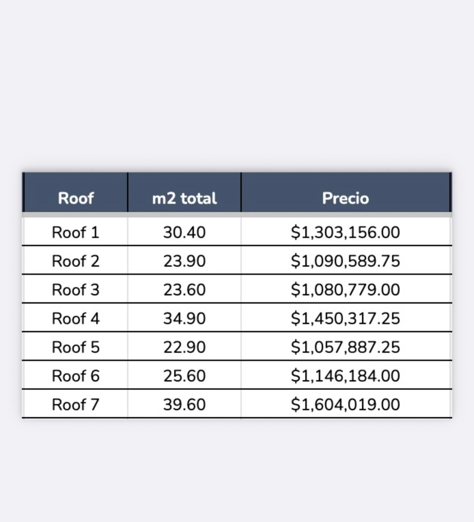
Task: Select the Roof 1 cell
Action: [x=76, y=232]
